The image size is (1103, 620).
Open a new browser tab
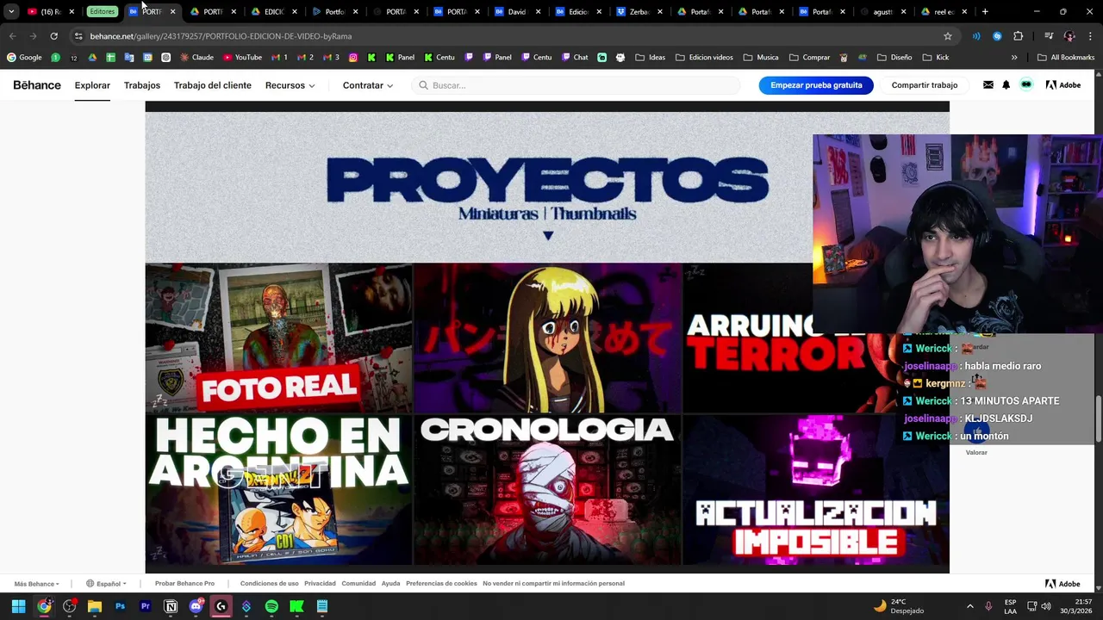tap(985, 12)
